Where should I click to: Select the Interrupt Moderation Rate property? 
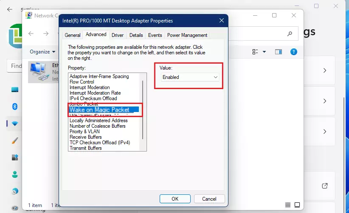tap(95, 93)
